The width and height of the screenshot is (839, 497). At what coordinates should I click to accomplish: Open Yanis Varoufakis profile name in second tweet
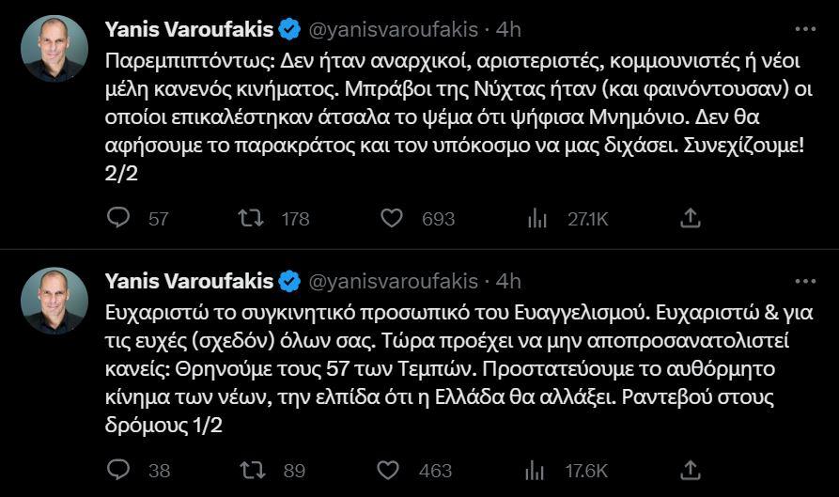point(190,281)
